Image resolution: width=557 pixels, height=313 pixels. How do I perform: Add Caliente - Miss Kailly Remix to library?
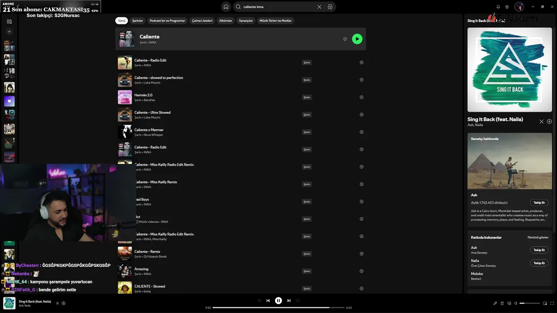[x=362, y=184]
